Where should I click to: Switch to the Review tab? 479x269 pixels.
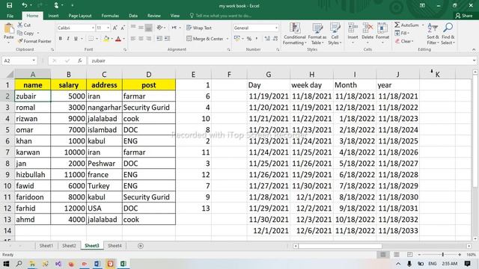[153, 16]
